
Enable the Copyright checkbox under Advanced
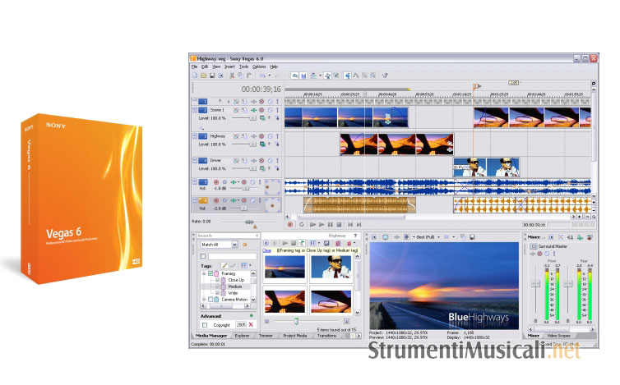204,325
